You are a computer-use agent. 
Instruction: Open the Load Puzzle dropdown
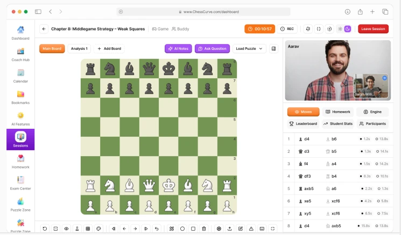(249, 48)
